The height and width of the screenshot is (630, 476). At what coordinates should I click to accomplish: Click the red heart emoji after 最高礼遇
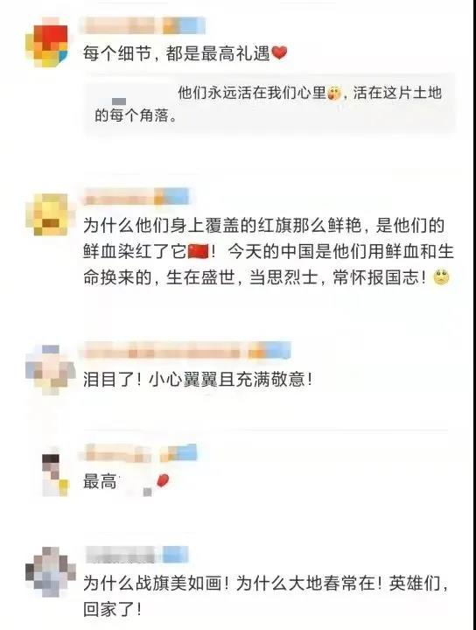280,52
